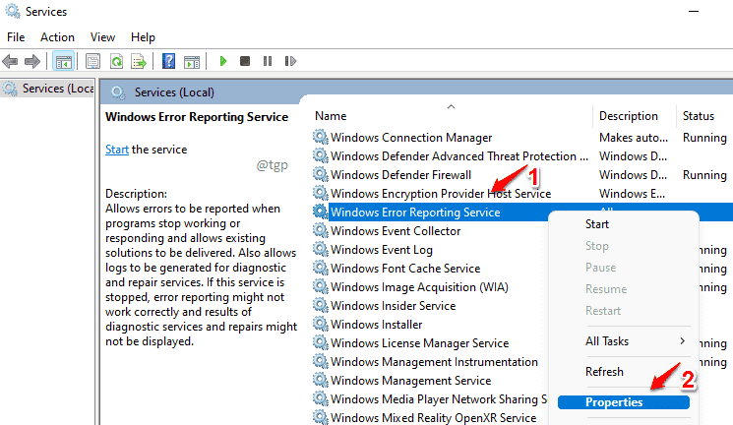Screen dimensions: 733x425
Task: Click the Export List toolbar icon
Action: pos(139,61)
